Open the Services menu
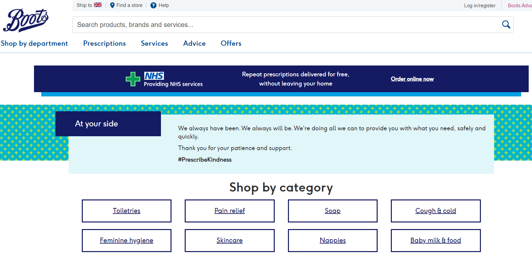 point(154,43)
